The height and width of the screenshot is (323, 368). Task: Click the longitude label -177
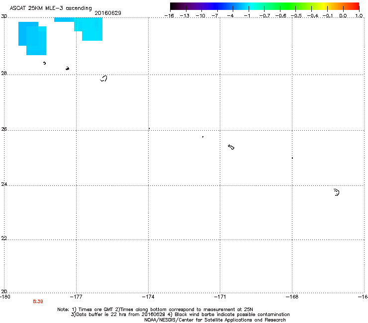click(76, 297)
